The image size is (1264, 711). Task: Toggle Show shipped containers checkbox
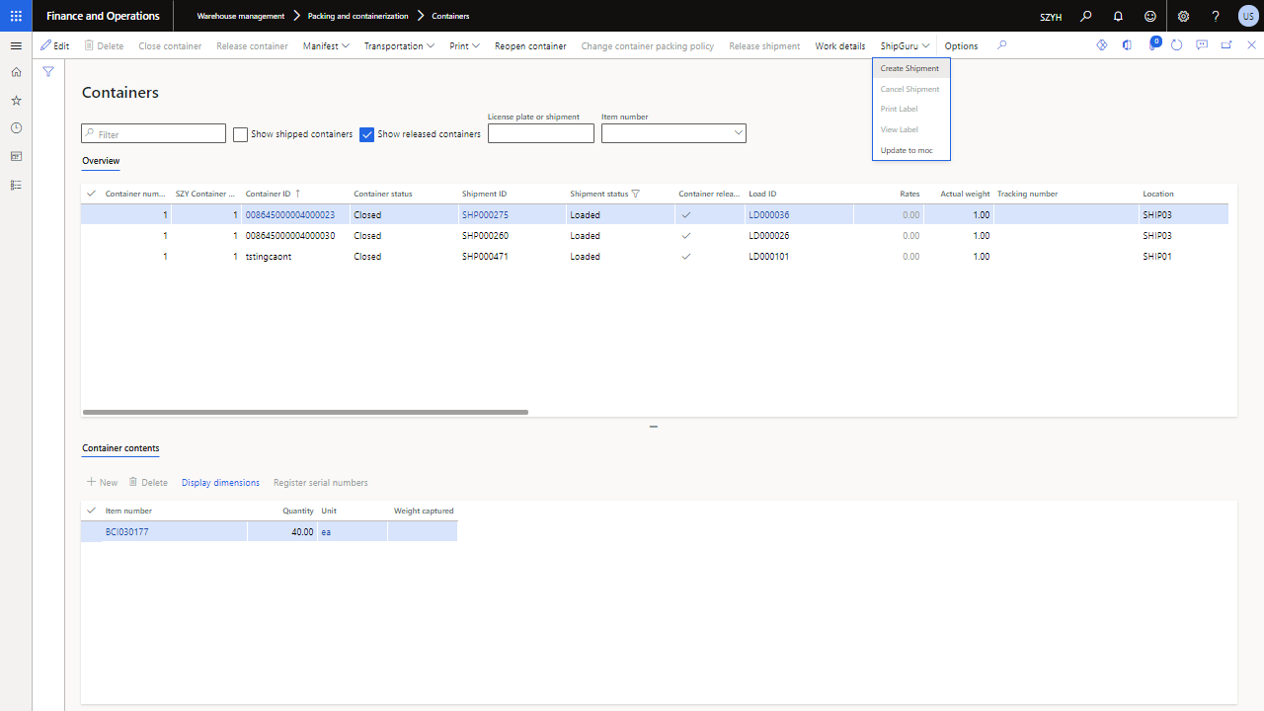click(240, 134)
